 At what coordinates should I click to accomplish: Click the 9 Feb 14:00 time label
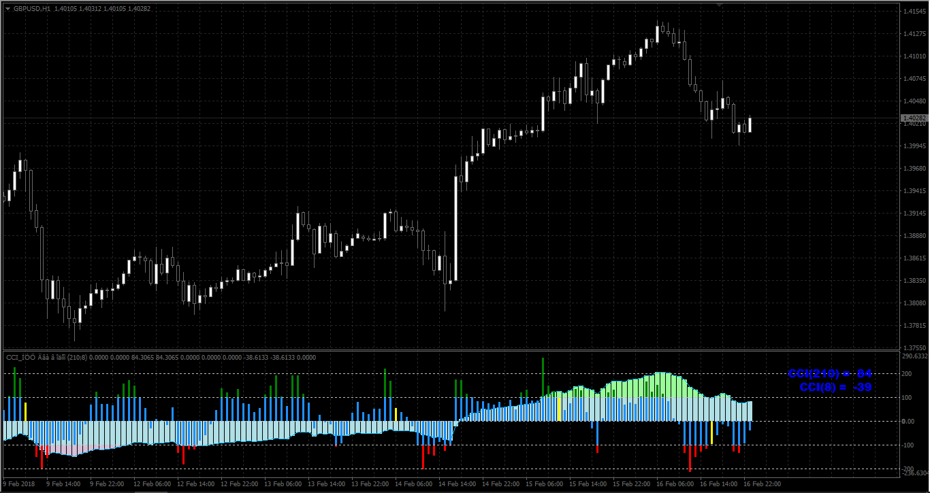coord(62,484)
